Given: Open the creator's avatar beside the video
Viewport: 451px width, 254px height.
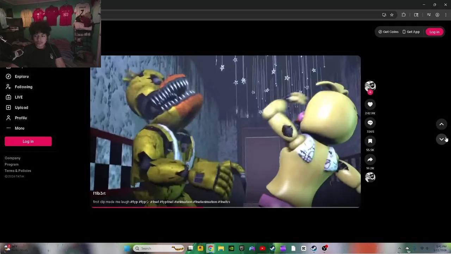Looking at the screenshot, I should (x=370, y=86).
